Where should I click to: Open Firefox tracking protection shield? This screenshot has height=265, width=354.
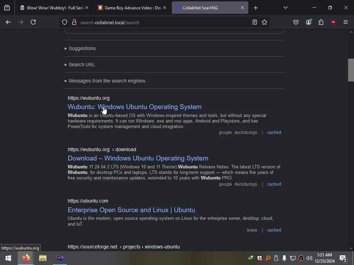click(65, 22)
